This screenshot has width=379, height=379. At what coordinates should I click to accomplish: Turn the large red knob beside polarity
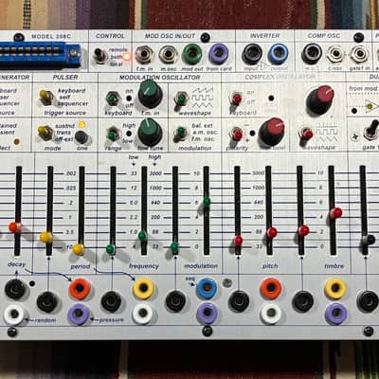272,132
